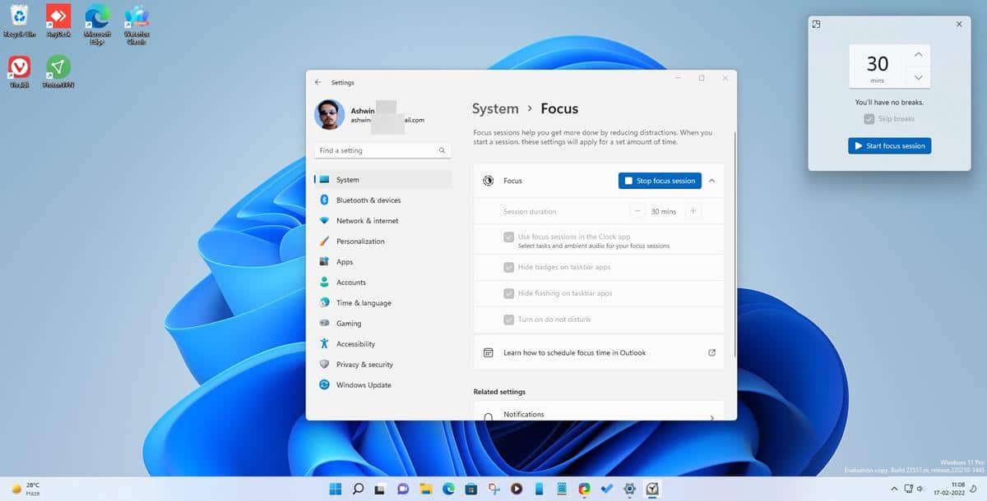Expand the Clock focus widget to full view

[816, 25]
